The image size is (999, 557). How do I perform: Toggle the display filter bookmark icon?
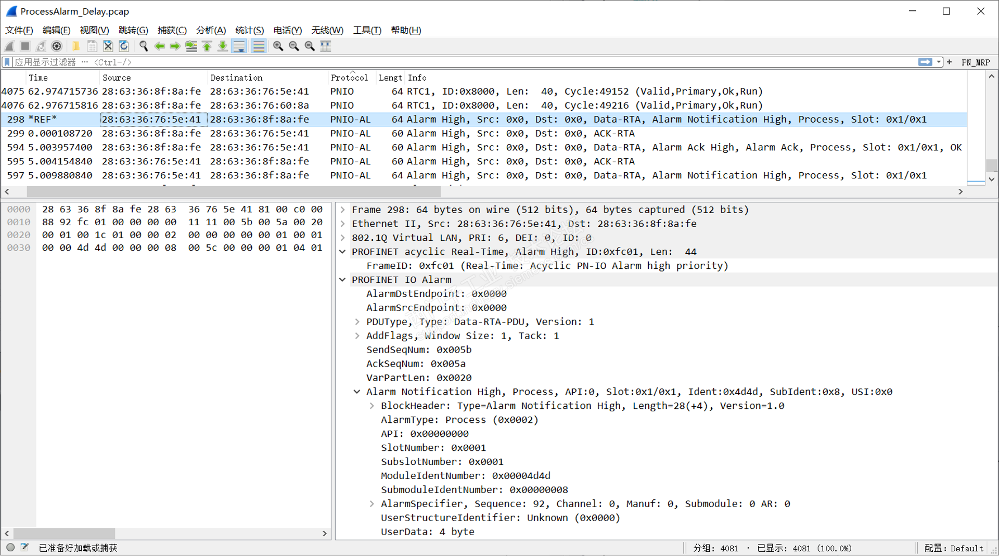7,62
